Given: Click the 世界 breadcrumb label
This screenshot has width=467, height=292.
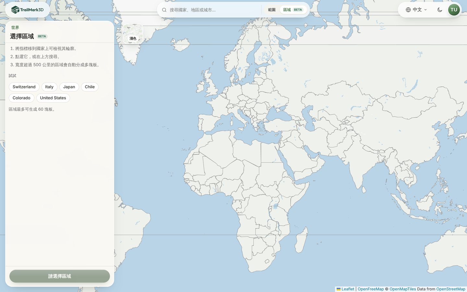Looking at the screenshot, I should point(15,28).
